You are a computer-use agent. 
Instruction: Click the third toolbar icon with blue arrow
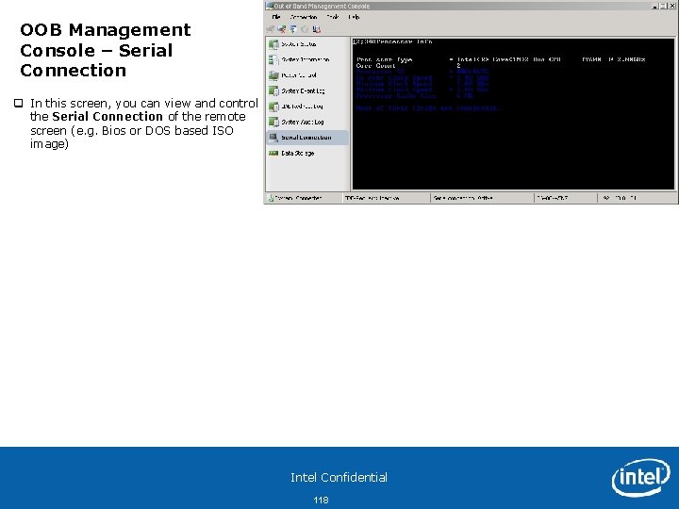point(293,29)
